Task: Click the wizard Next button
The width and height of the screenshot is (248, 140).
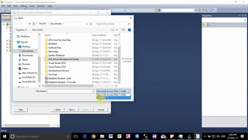Action: tap(72, 110)
